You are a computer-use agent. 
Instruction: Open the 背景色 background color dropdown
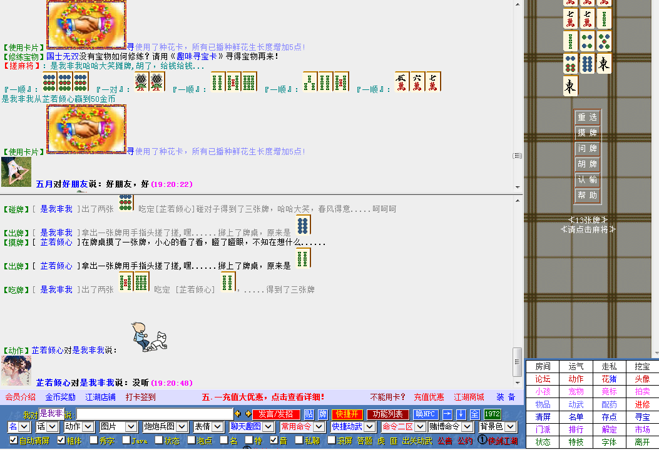point(498,427)
